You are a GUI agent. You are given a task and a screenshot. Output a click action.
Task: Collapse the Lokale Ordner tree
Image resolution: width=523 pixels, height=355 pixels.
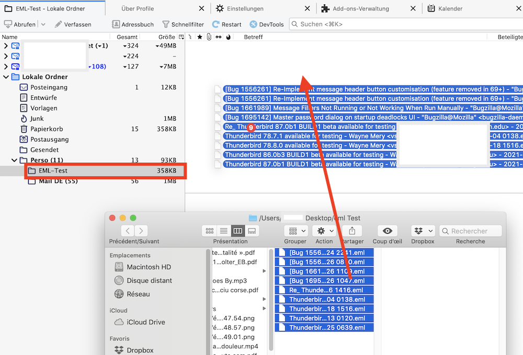[6, 77]
